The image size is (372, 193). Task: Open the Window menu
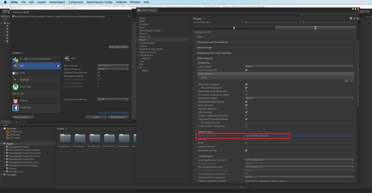pyautogui.click(x=135, y=2)
